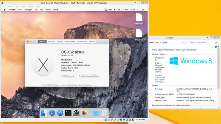Image resolution: width=221 pixels, height=124 pixels.
Task: Click the 'CTRL (HØYRE)' host key label
Action: (x=140, y=120)
